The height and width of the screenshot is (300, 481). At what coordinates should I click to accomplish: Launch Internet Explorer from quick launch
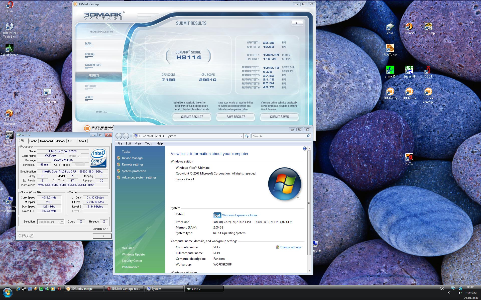(x=18, y=289)
